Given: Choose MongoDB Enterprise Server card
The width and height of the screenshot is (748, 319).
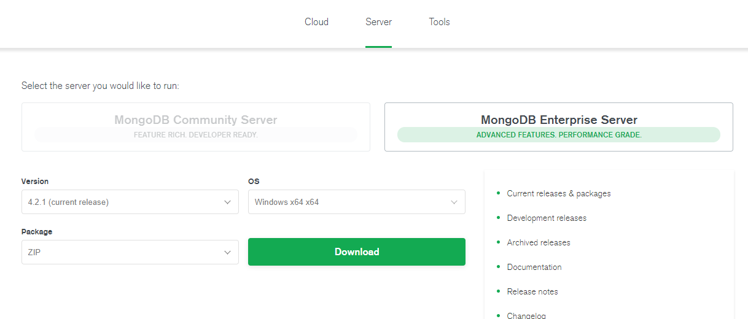Looking at the screenshot, I should pyautogui.click(x=559, y=127).
